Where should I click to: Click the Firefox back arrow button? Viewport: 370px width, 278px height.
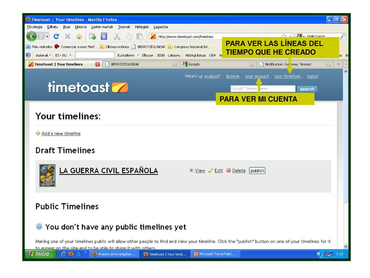(32, 37)
